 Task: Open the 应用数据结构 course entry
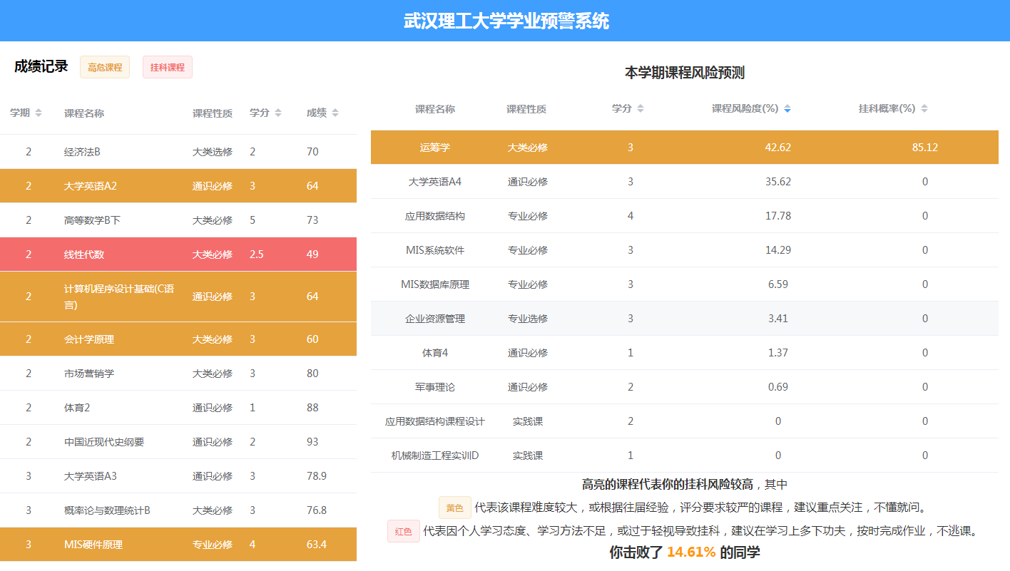[434, 216]
